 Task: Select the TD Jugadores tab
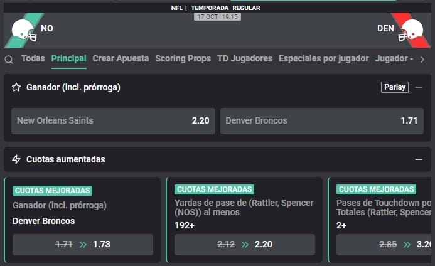(245, 58)
